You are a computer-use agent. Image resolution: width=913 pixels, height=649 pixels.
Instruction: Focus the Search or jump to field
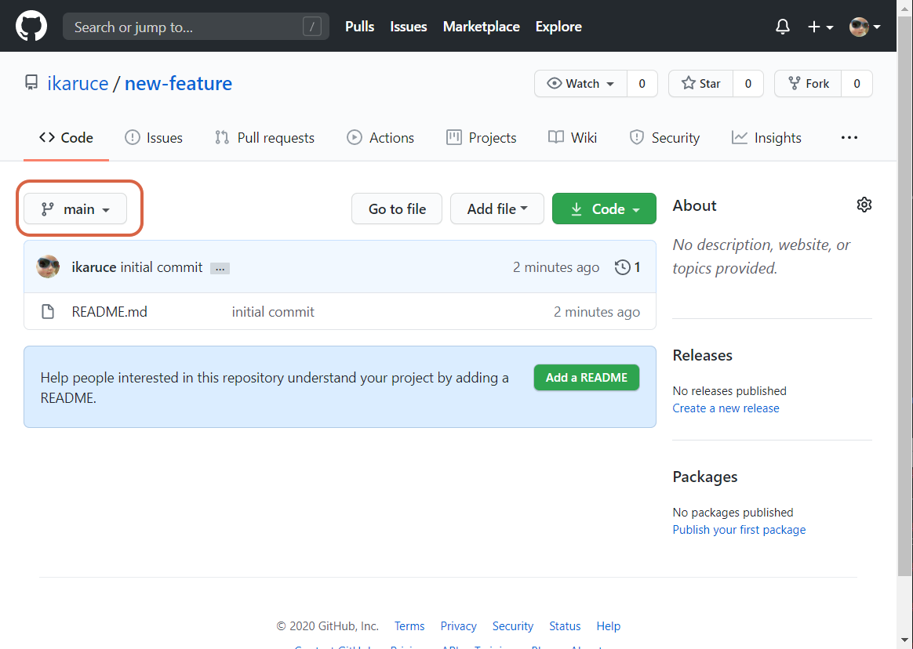195,27
